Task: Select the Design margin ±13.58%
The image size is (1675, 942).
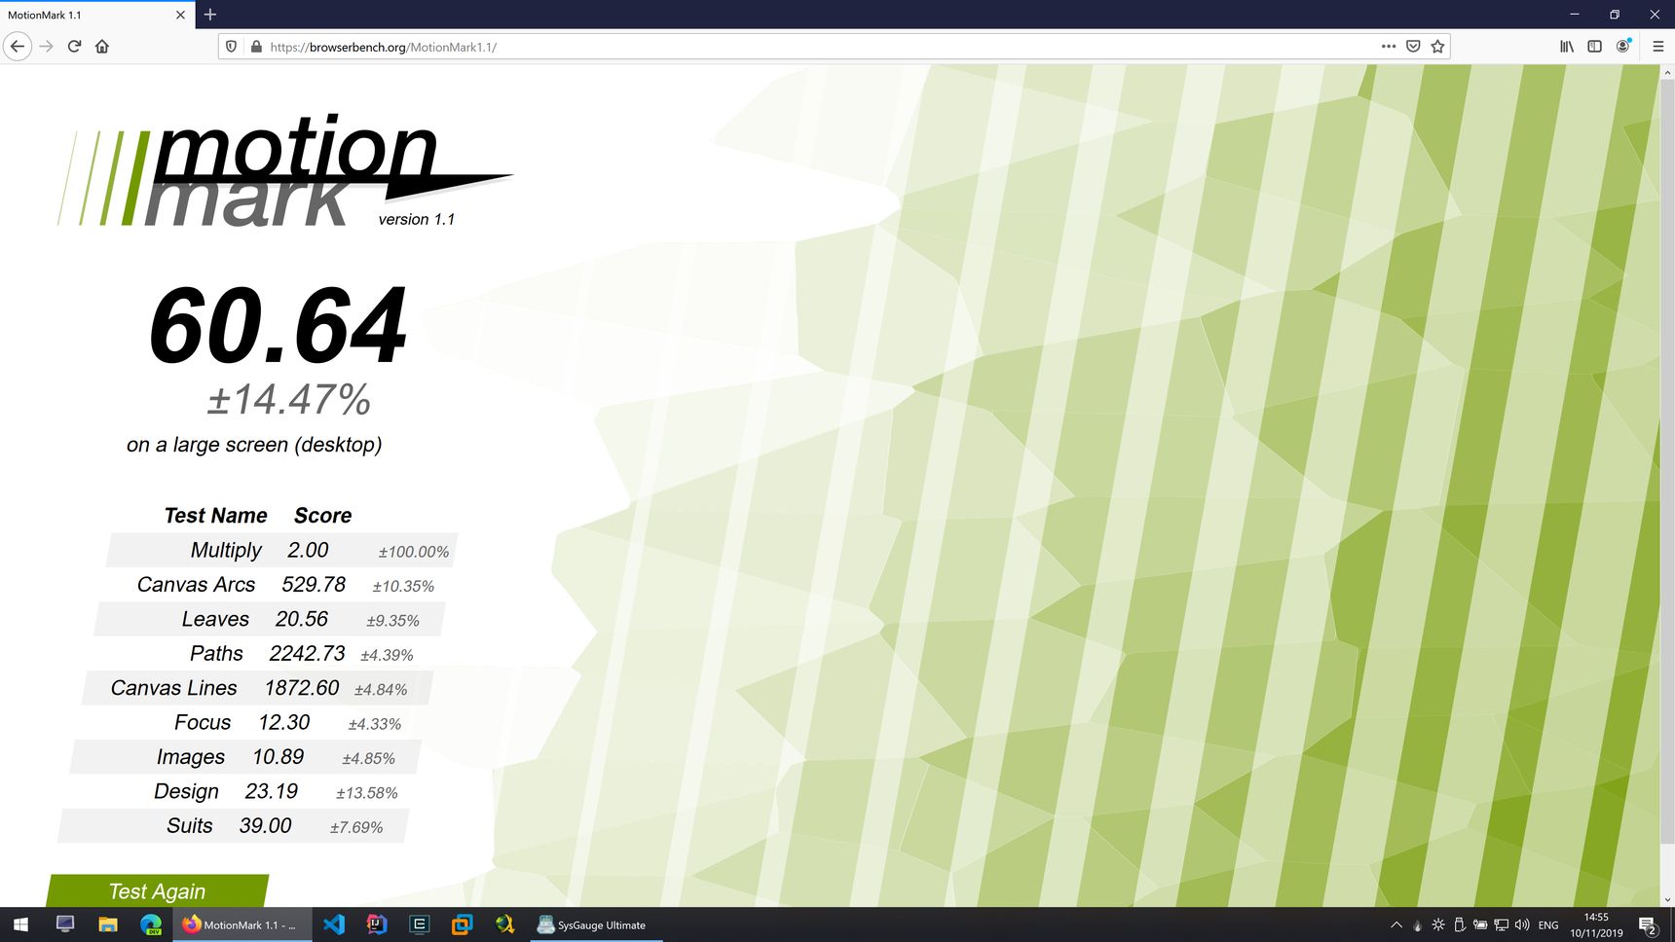Action: tap(367, 793)
